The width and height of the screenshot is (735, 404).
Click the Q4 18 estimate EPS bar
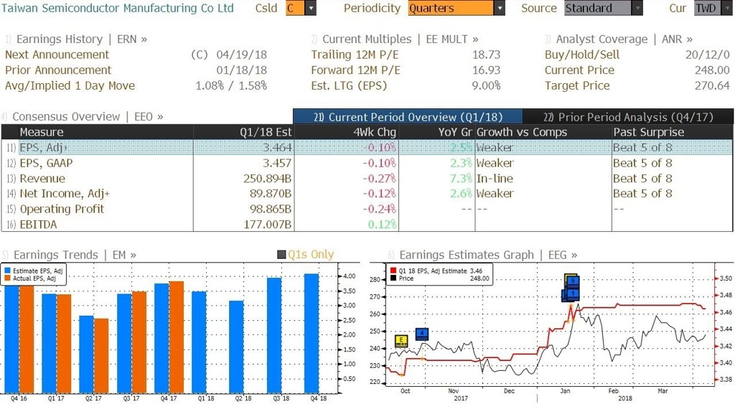click(x=312, y=334)
